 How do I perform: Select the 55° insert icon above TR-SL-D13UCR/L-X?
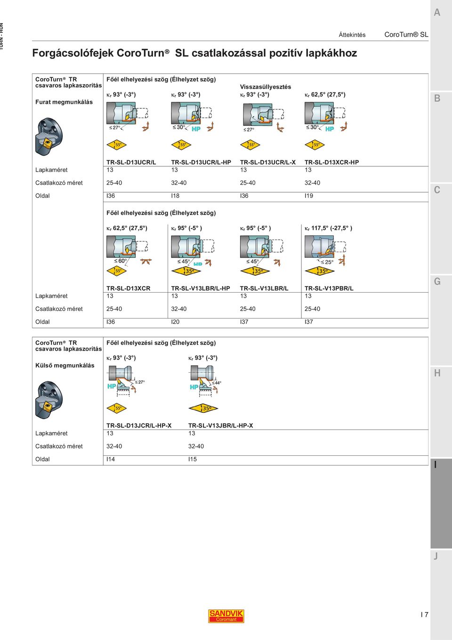point(250,145)
